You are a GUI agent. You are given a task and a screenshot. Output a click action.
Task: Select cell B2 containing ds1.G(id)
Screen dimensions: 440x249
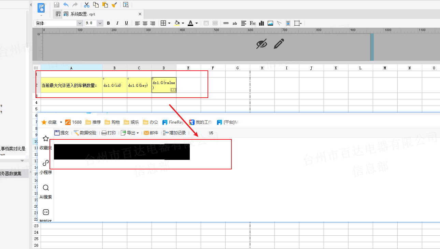click(115, 85)
